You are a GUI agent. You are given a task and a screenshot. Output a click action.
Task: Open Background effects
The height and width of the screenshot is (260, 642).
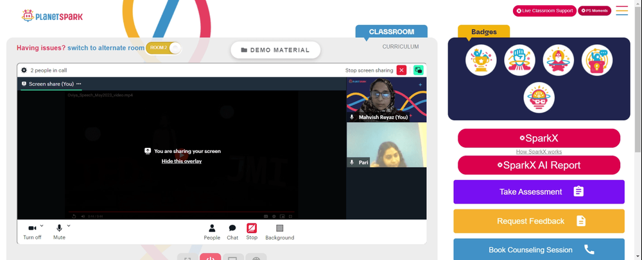click(280, 232)
